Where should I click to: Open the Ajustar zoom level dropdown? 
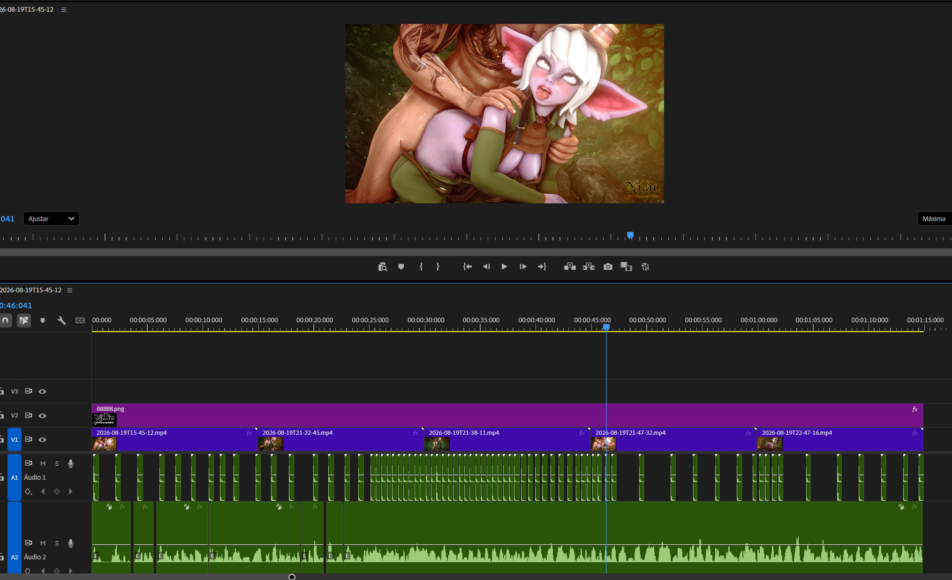(51, 219)
